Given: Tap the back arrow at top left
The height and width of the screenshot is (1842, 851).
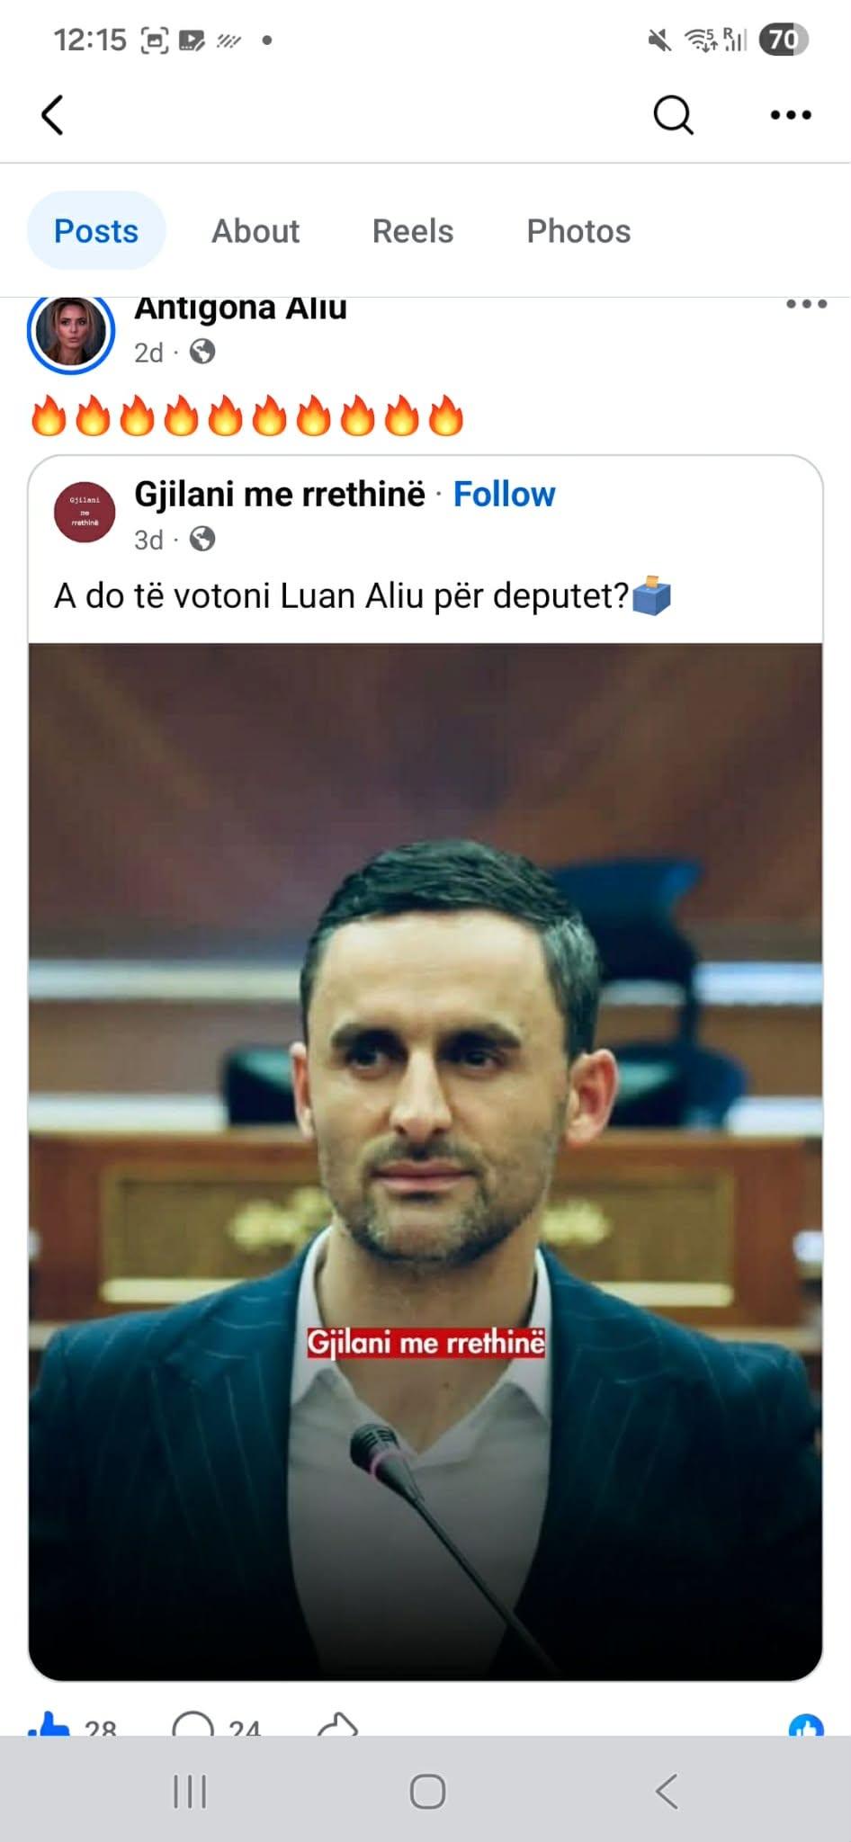Looking at the screenshot, I should click(x=52, y=115).
